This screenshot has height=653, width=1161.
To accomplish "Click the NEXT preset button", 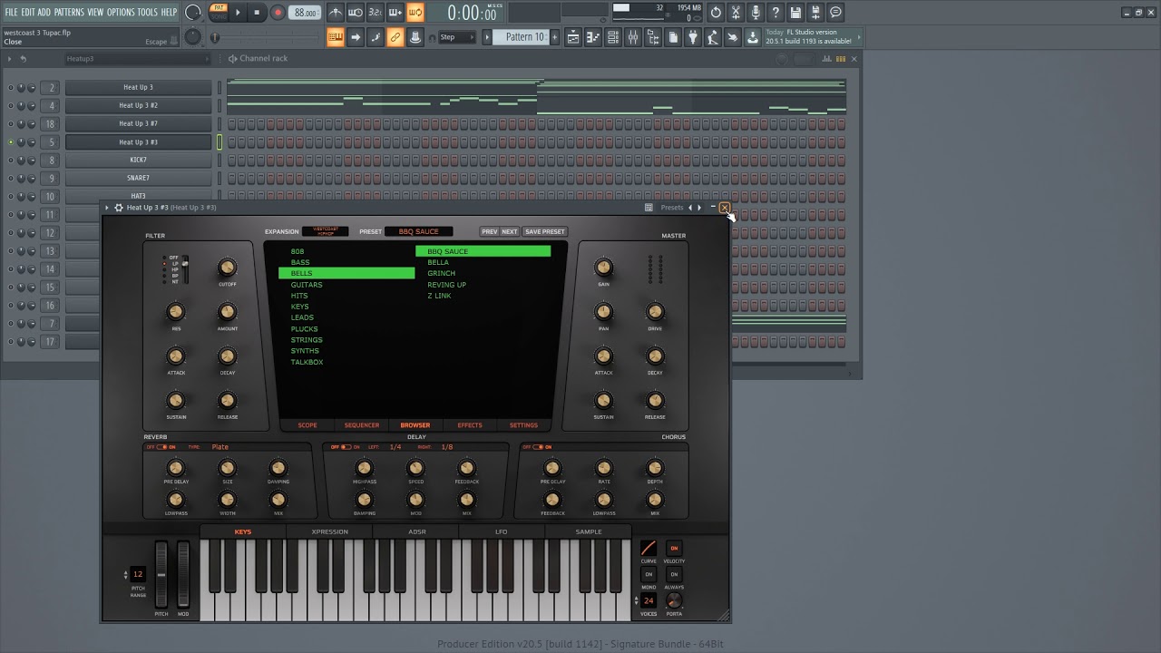I will (x=510, y=231).
